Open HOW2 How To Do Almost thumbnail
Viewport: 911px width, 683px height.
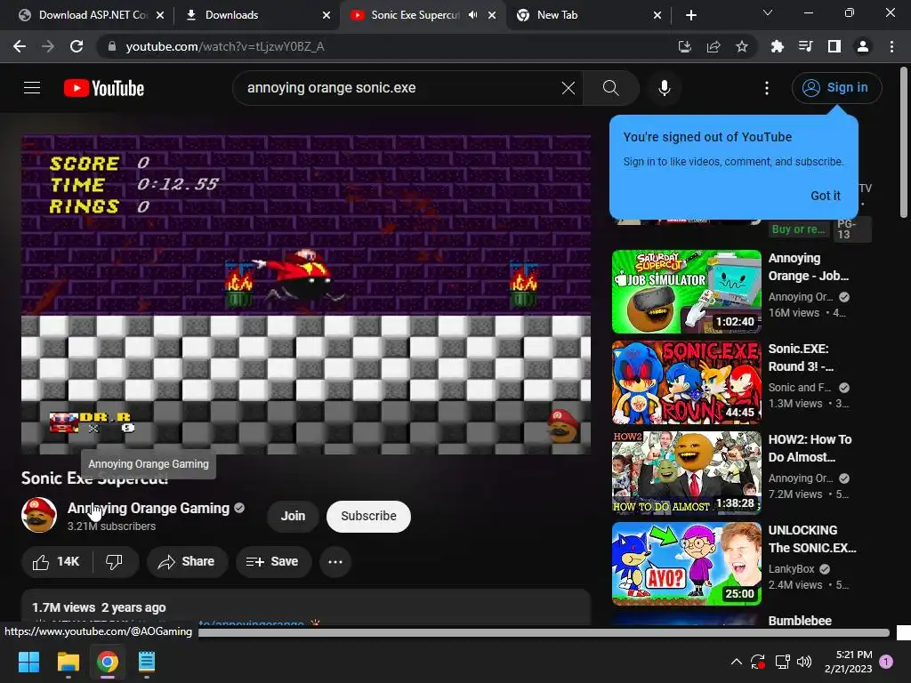click(x=686, y=473)
